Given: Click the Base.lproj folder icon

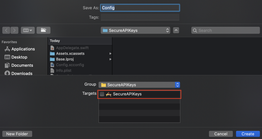Looking at the screenshot, I should [x=52, y=59].
